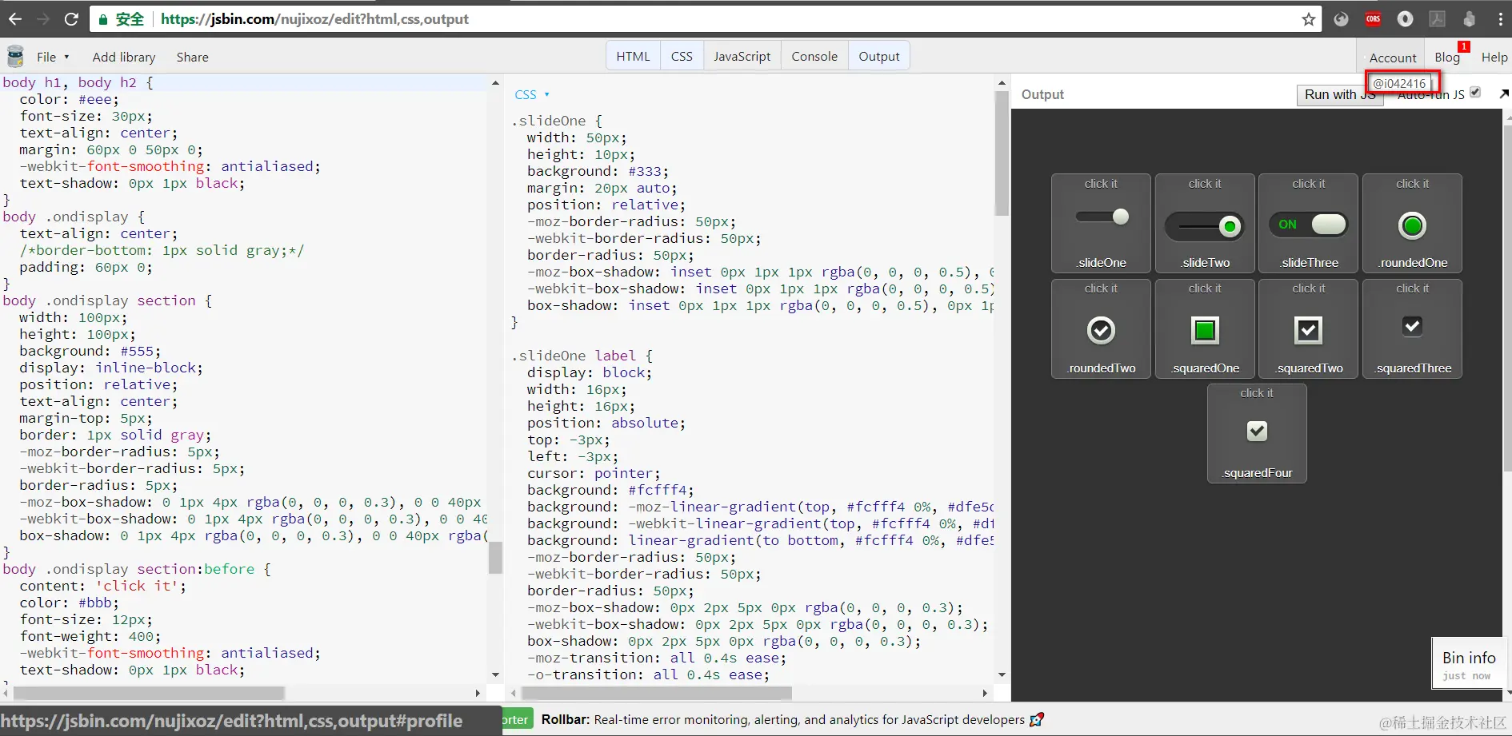The image size is (1512, 736).
Task: Open the Account link
Action: pyautogui.click(x=1393, y=58)
